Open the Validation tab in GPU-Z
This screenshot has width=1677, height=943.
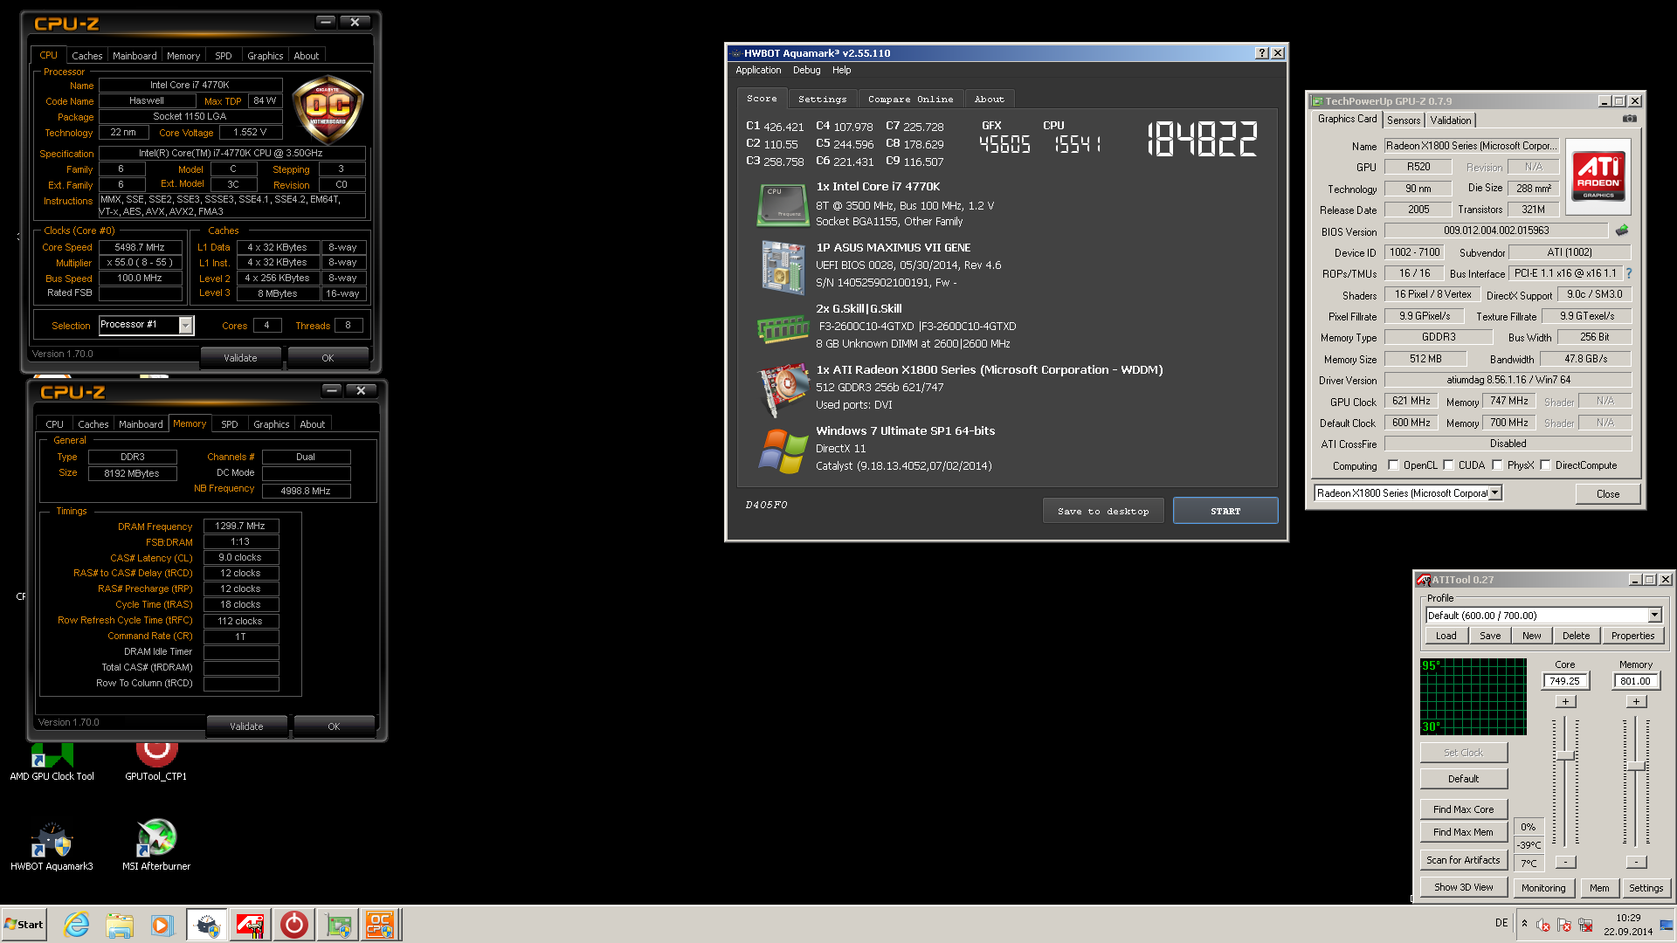1451,120
